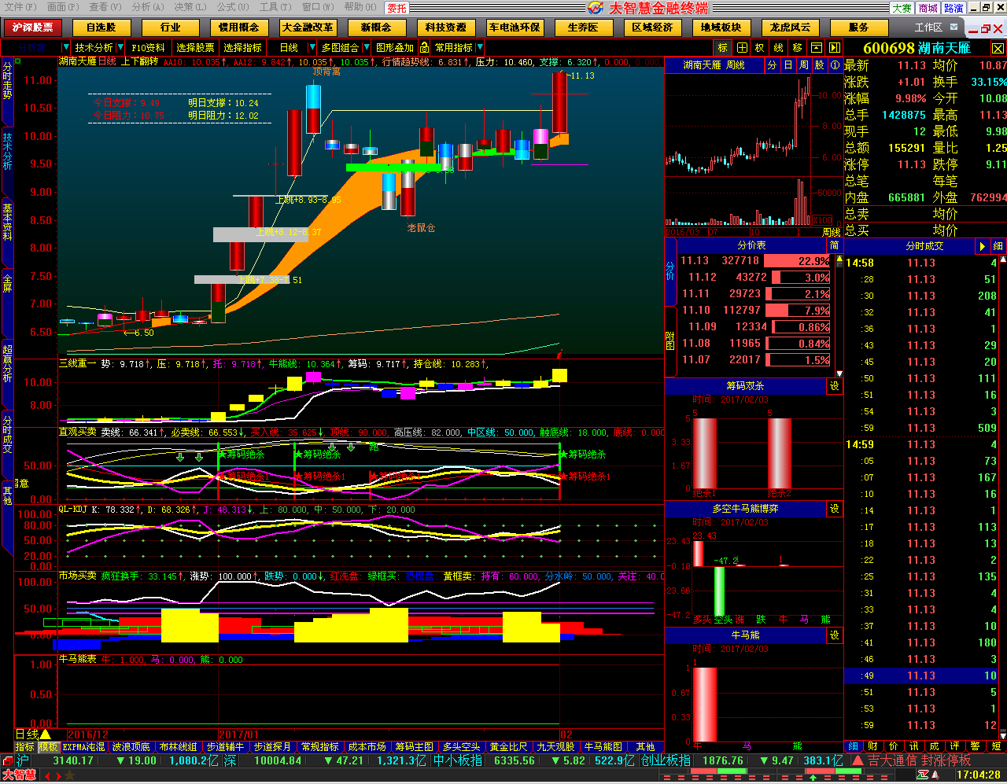Image resolution: width=1007 pixels, height=784 pixels.
Task: Click the yellow triangle next to 日线
Action: tap(45, 734)
